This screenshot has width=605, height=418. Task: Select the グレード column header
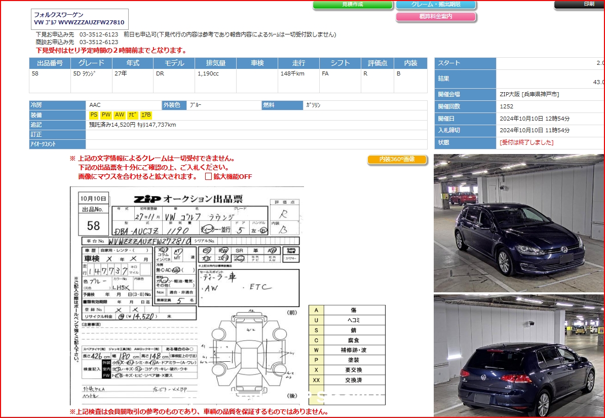(x=91, y=63)
